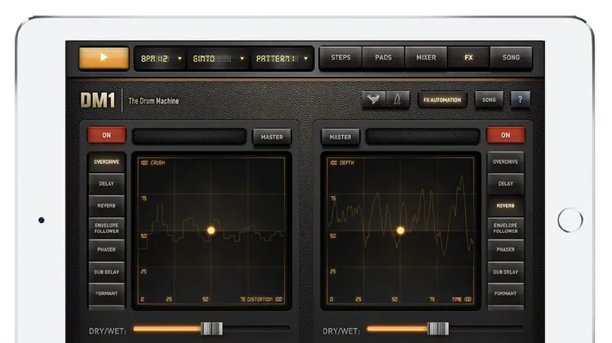Select DUB DELAY in the left list

(x=107, y=272)
